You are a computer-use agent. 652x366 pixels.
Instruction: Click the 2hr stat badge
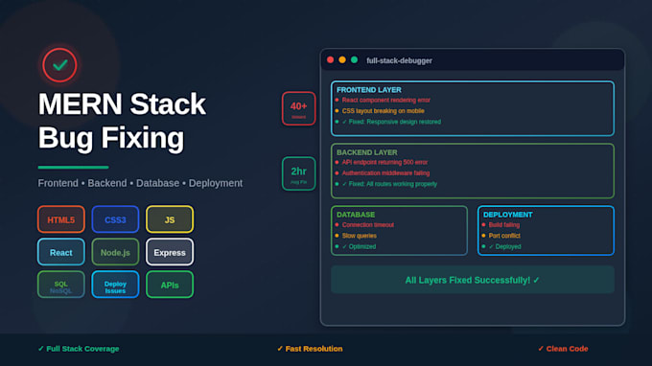click(298, 173)
